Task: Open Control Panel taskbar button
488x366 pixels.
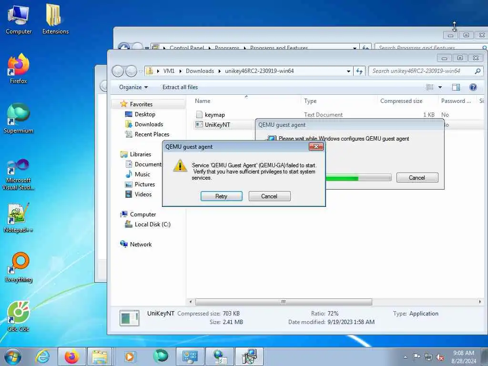Action: (x=190, y=356)
